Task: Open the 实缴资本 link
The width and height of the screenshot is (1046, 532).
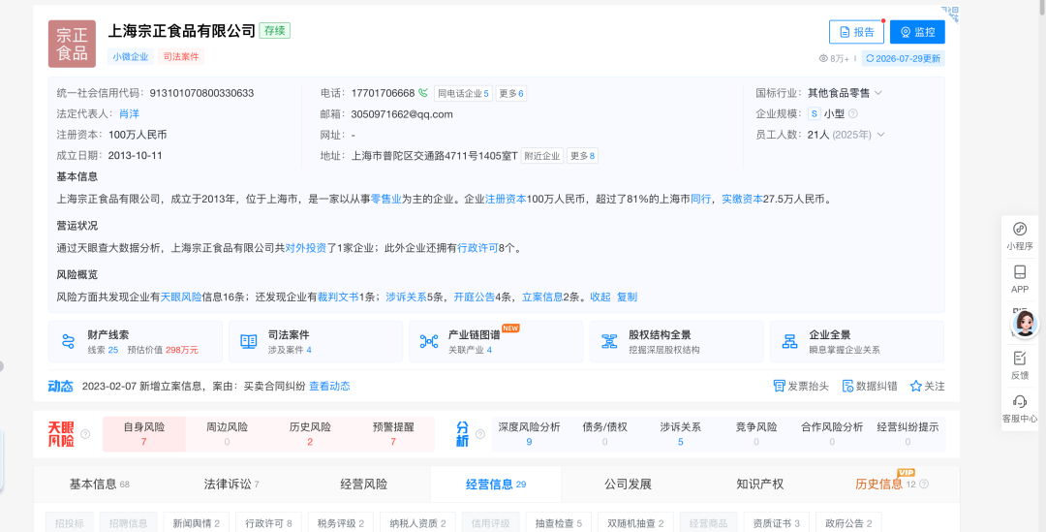Action: (743, 199)
